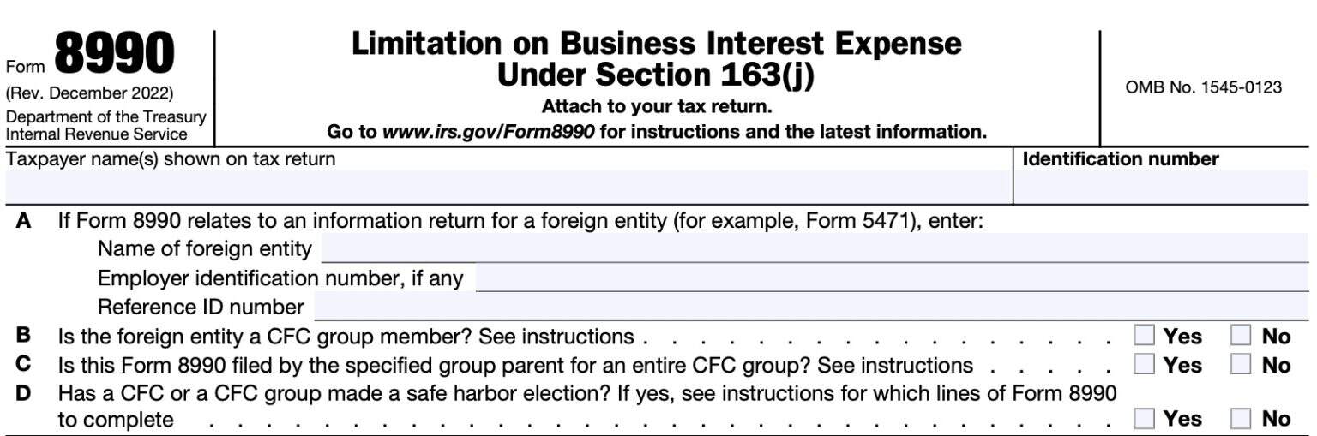Focus the Name of foreign entity field
This screenshot has height=436, width=1317.
coord(813,248)
